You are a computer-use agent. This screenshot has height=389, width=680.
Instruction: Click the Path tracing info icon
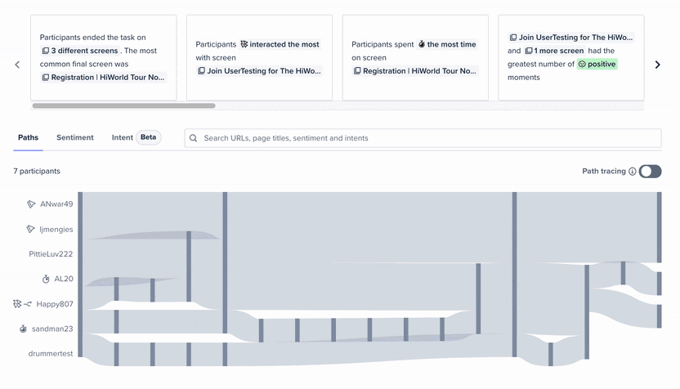(633, 172)
